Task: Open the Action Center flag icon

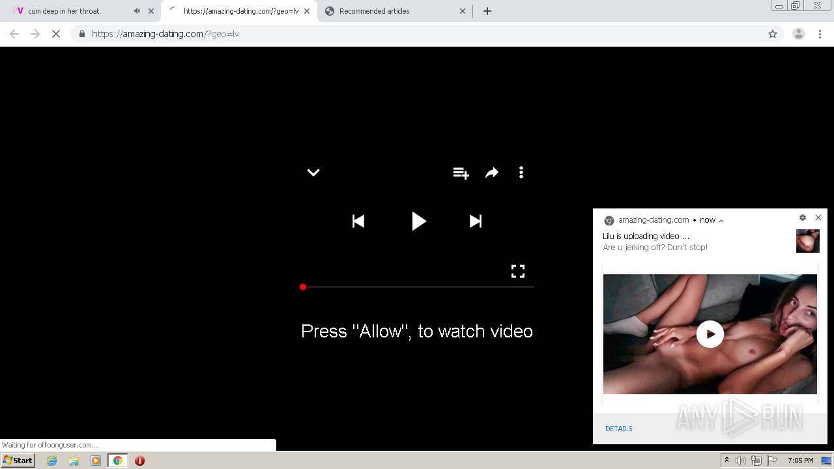Action: coord(772,461)
